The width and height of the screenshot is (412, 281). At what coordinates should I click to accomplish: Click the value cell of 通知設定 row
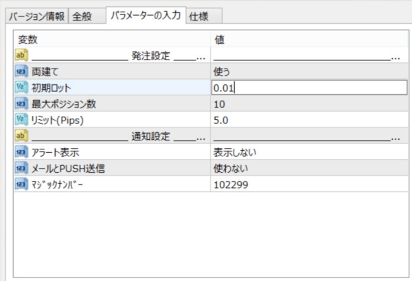point(309,136)
